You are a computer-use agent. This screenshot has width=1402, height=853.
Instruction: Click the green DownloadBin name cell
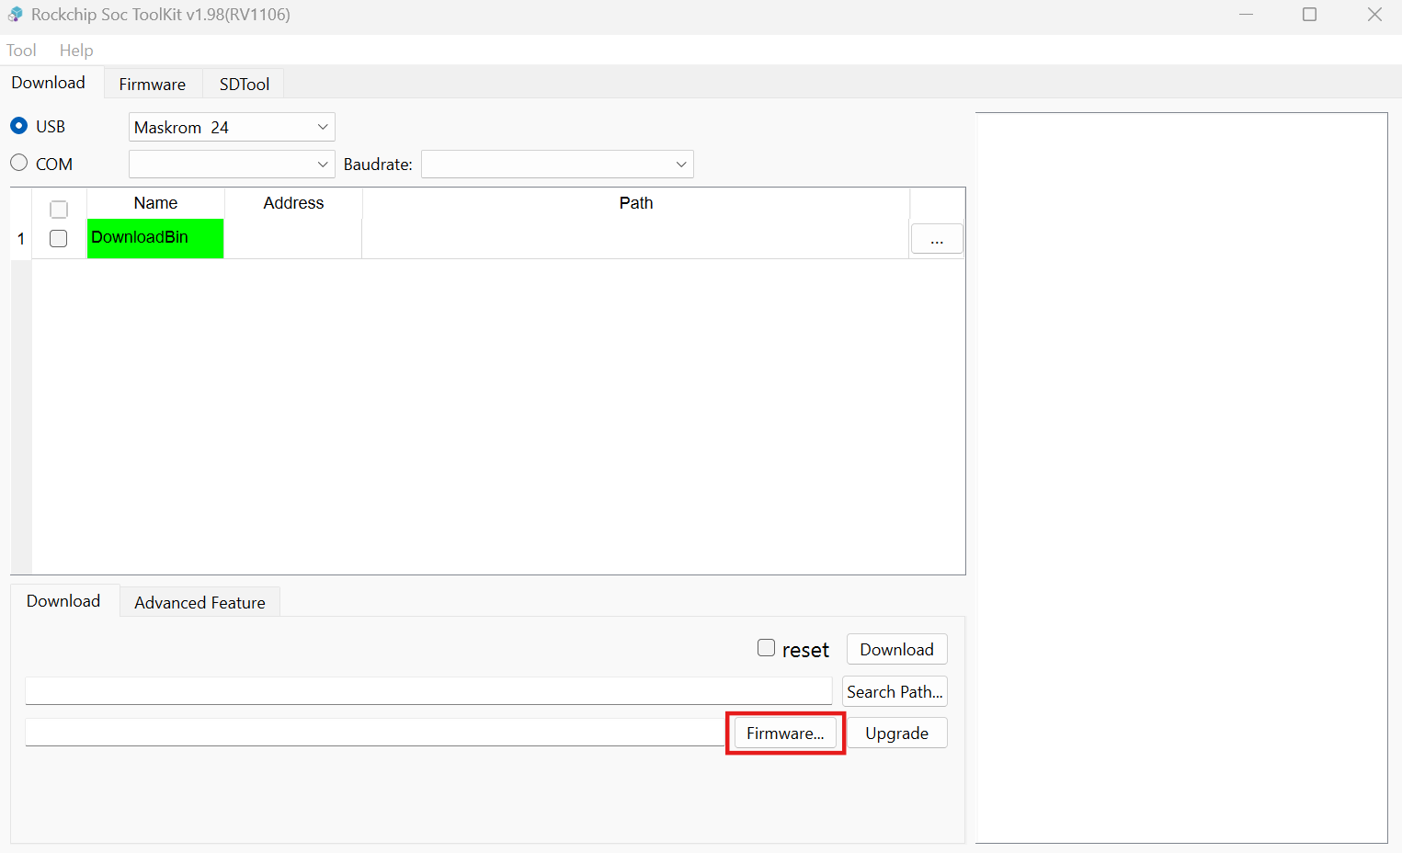coord(155,238)
